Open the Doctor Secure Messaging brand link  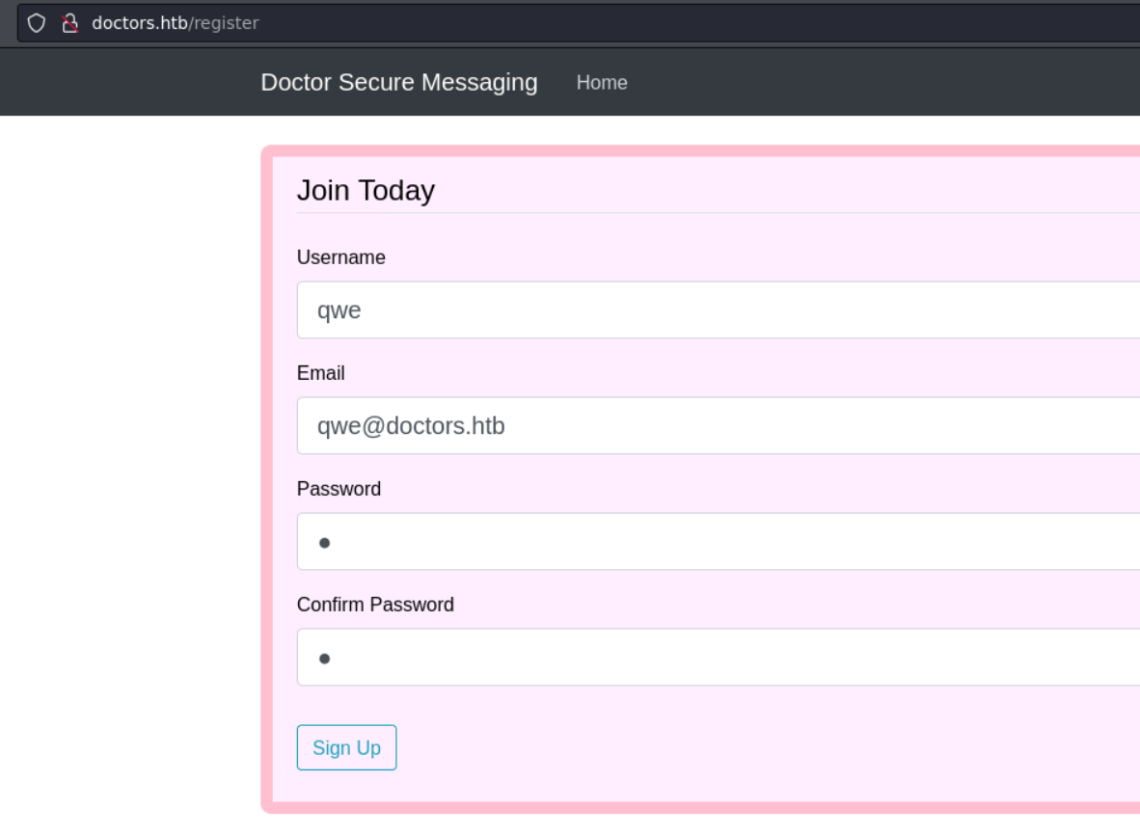click(399, 82)
